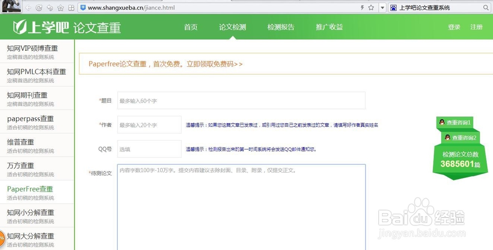This screenshot has height=250, width=493.
Task: Click the lightning speed-mode icon
Action: (x=362, y=7)
